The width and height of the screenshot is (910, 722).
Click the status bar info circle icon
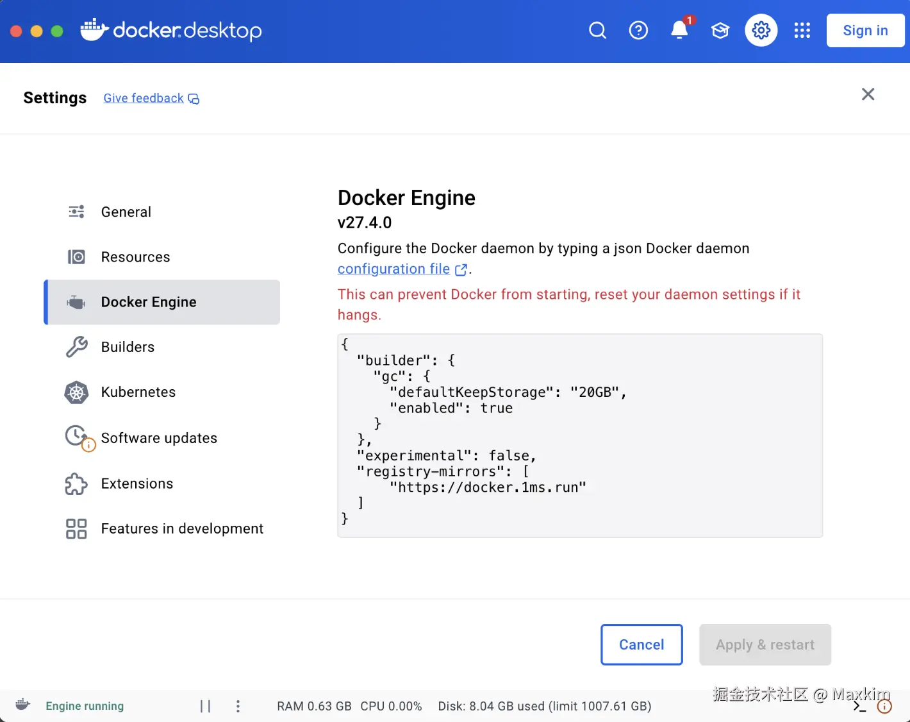pyautogui.click(x=884, y=707)
